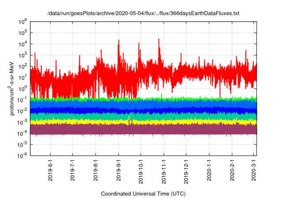This screenshot has height=198, width=283.
Task: Click the dark blue data band near 10^-2
Action: tap(143, 110)
